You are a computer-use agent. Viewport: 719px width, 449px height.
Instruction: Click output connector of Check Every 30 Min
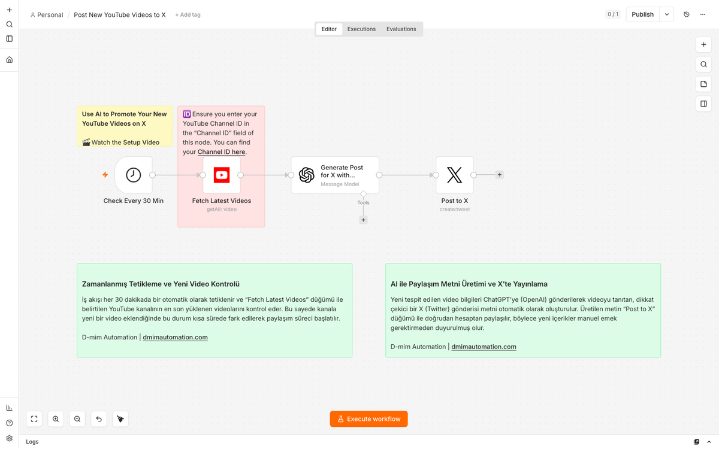(152, 175)
